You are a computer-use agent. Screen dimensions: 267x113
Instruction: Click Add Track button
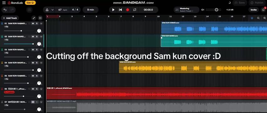(10, 18)
